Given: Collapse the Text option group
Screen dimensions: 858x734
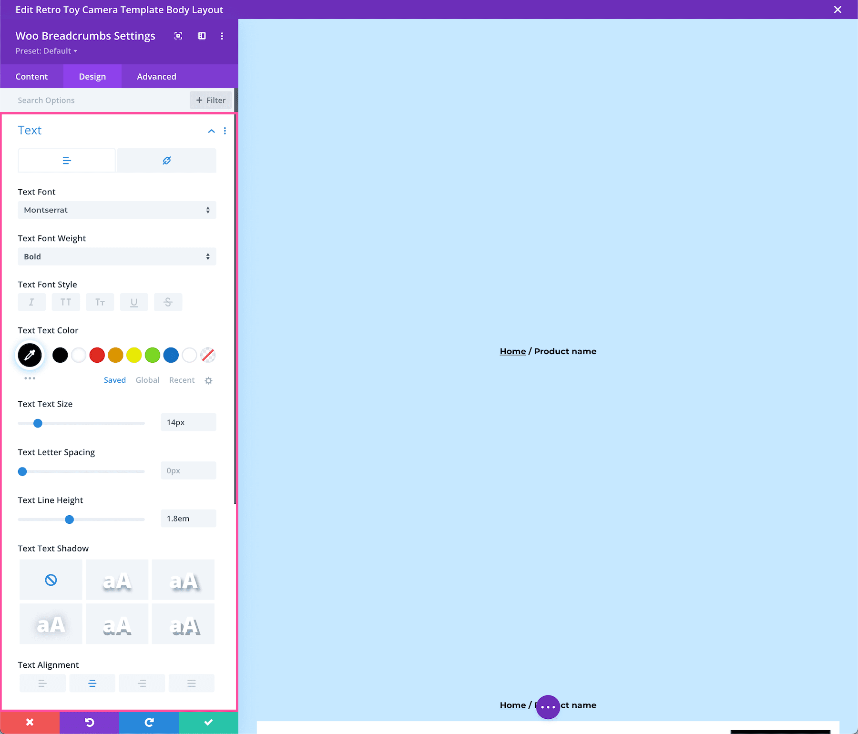Looking at the screenshot, I should [211, 131].
